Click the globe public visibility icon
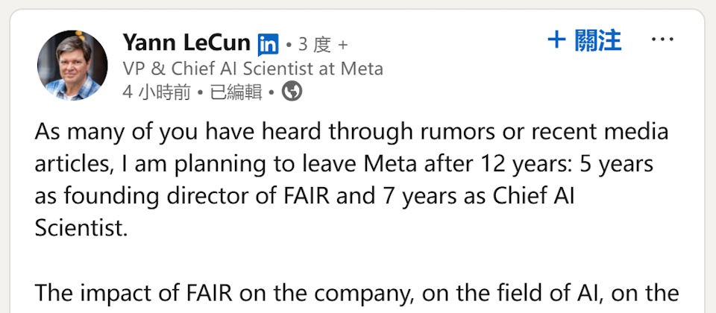The image size is (716, 313). point(292,92)
